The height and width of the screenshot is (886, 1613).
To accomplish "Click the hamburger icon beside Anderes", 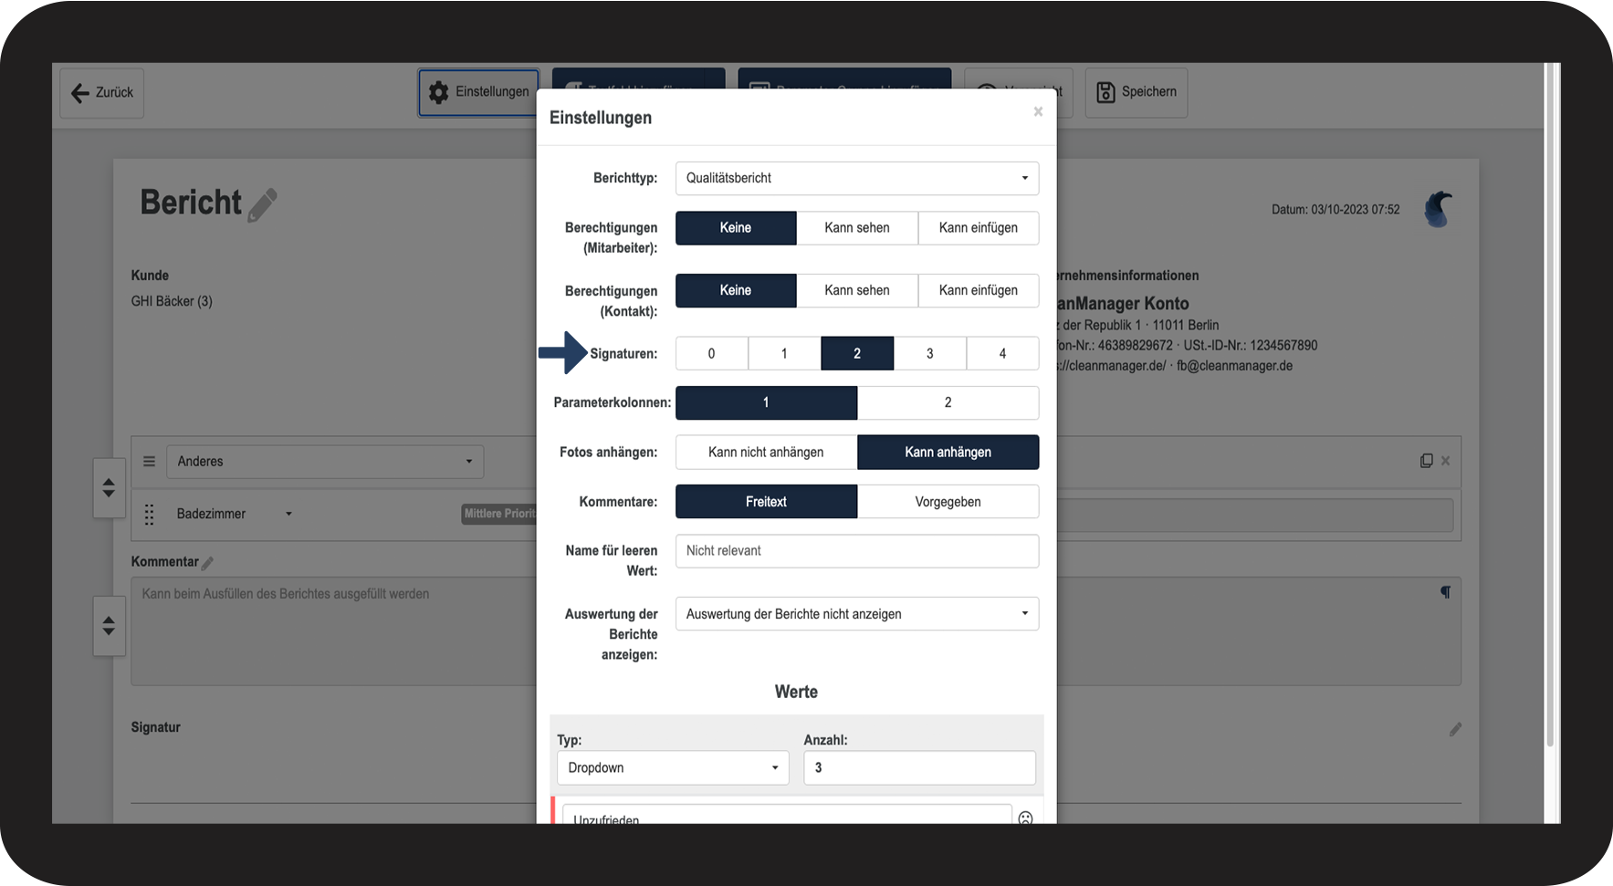I will click(x=149, y=462).
